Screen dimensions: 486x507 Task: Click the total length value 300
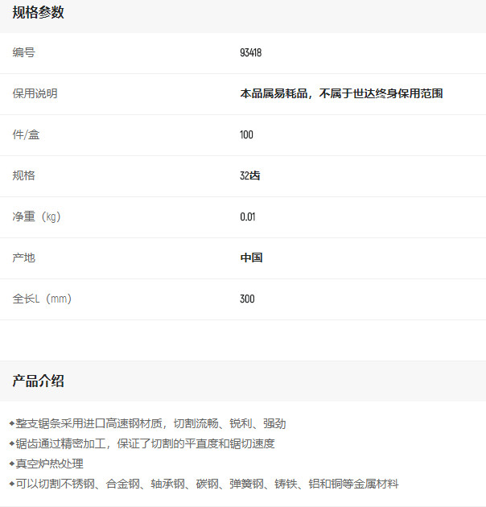pyautogui.click(x=247, y=299)
